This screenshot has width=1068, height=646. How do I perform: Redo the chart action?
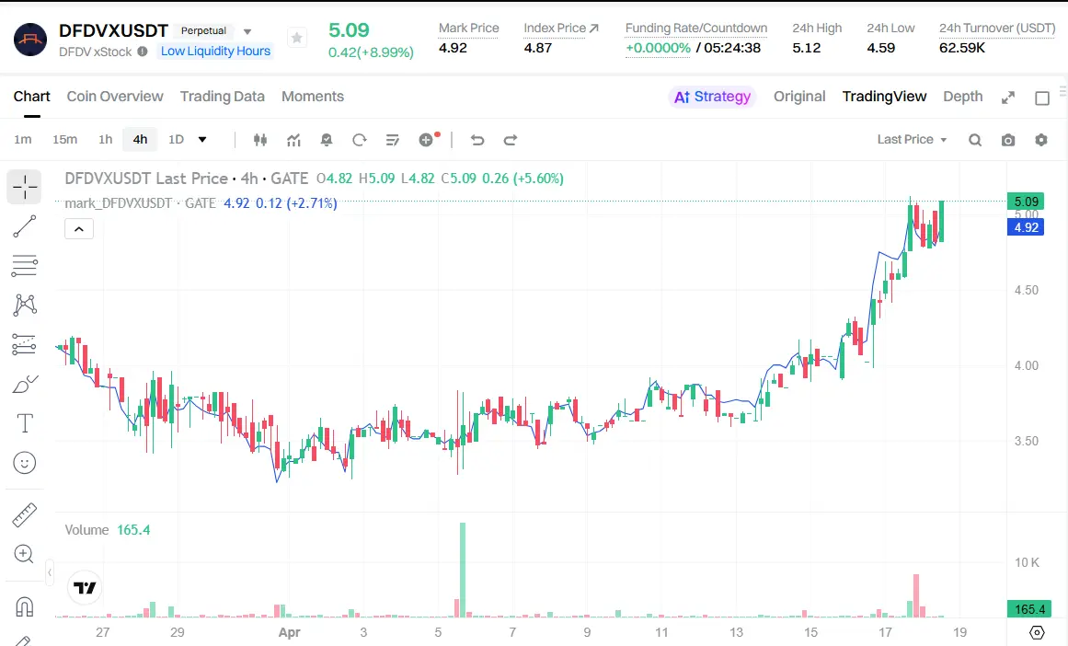click(511, 140)
